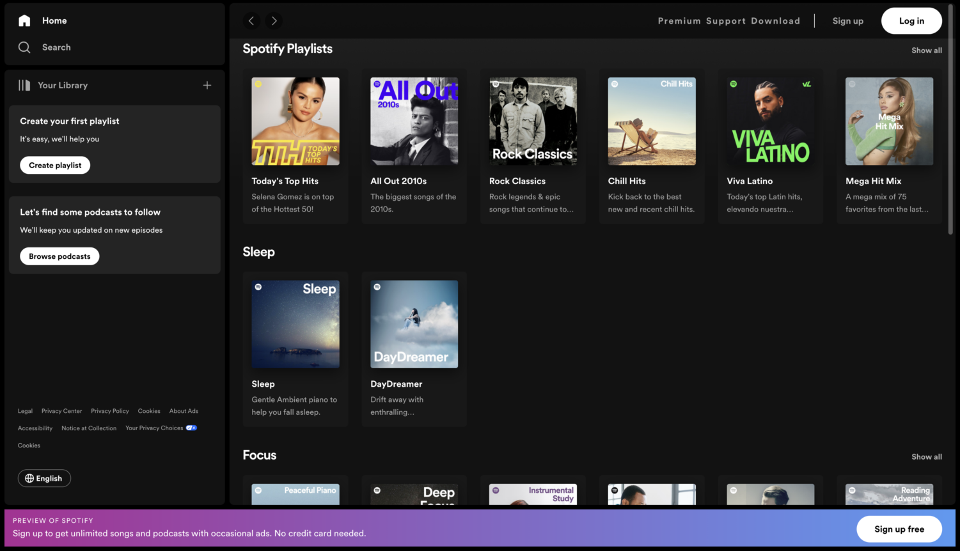Open Peaceful Piano cover image

pyautogui.click(x=295, y=494)
